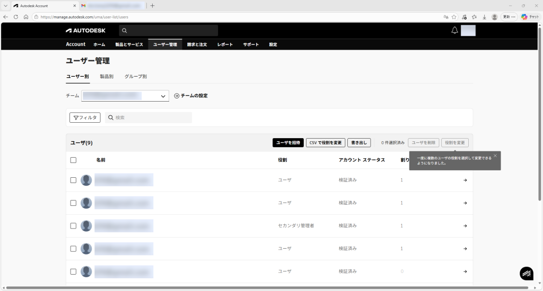
Task: Open the browser tab list dropdown
Action: coord(5,5)
